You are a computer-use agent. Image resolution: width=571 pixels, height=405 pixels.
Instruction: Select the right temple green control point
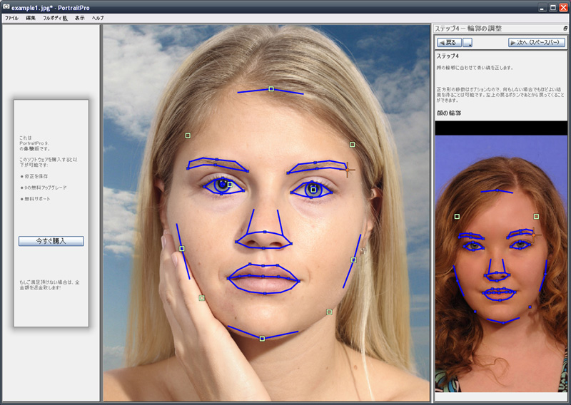(352, 145)
